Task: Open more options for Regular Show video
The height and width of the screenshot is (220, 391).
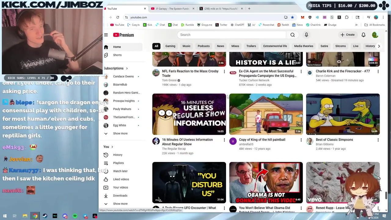Action: click(x=224, y=140)
